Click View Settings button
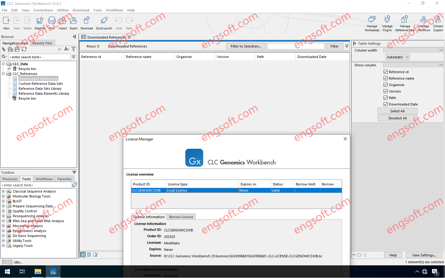The height and width of the screenshot is (278, 445). (x=424, y=255)
